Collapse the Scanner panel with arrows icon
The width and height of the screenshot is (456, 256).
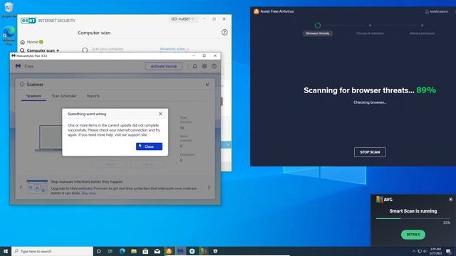point(207,84)
